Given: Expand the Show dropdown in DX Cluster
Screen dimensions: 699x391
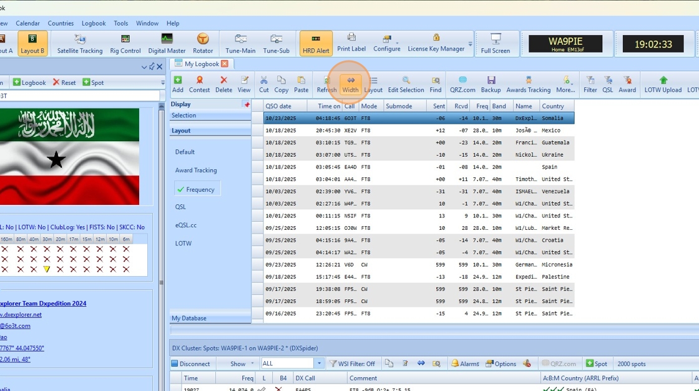Looking at the screenshot, I should pyautogui.click(x=242, y=364).
